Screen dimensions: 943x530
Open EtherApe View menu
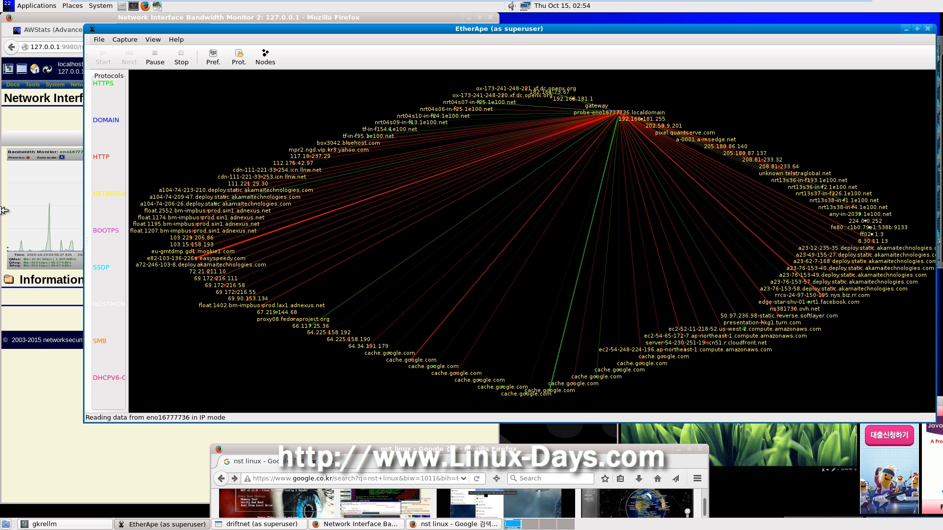tap(153, 39)
